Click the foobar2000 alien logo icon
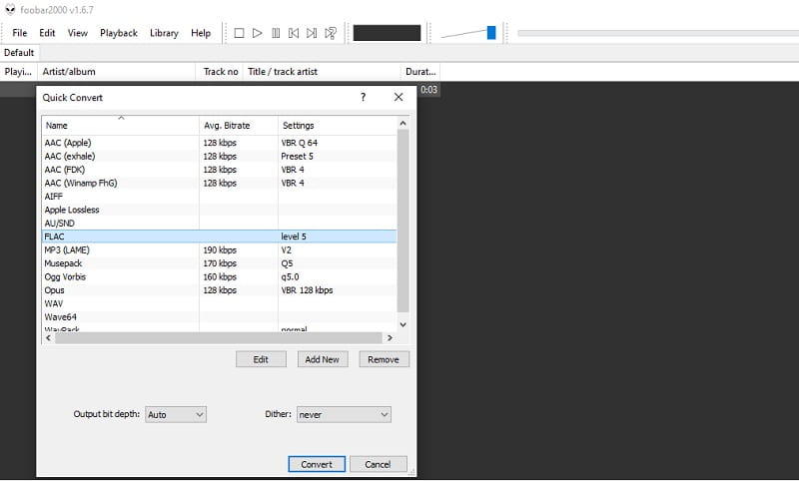The image size is (799, 481). tap(10, 10)
